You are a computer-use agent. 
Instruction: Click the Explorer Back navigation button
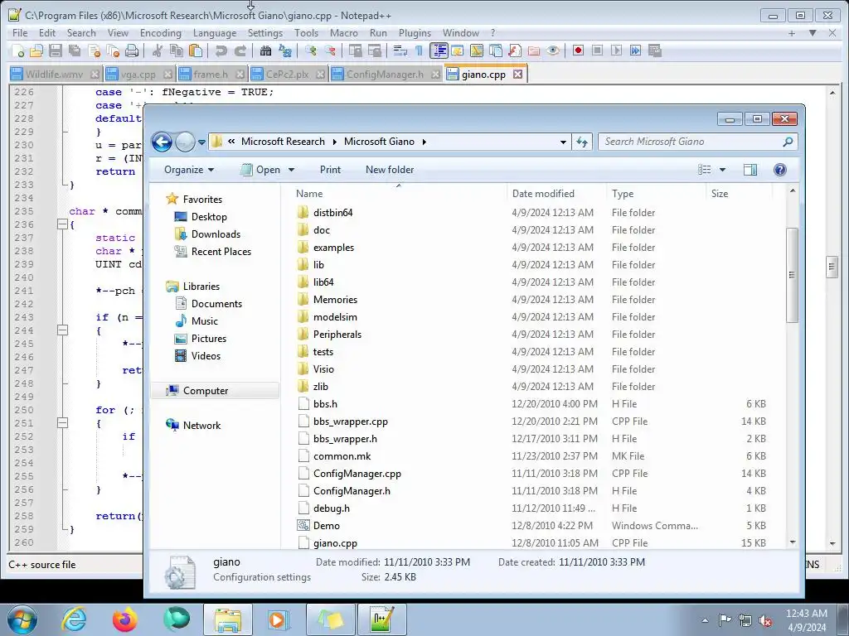coord(162,142)
